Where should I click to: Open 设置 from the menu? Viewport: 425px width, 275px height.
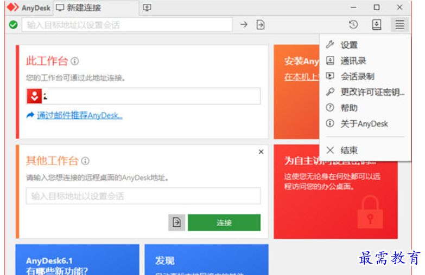point(365,45)
